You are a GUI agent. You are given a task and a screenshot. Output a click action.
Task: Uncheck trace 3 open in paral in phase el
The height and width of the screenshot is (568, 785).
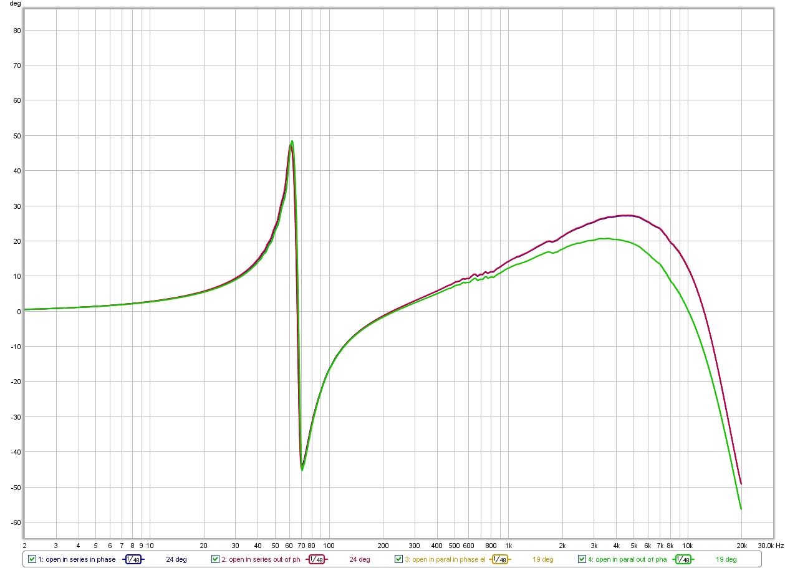399,559
